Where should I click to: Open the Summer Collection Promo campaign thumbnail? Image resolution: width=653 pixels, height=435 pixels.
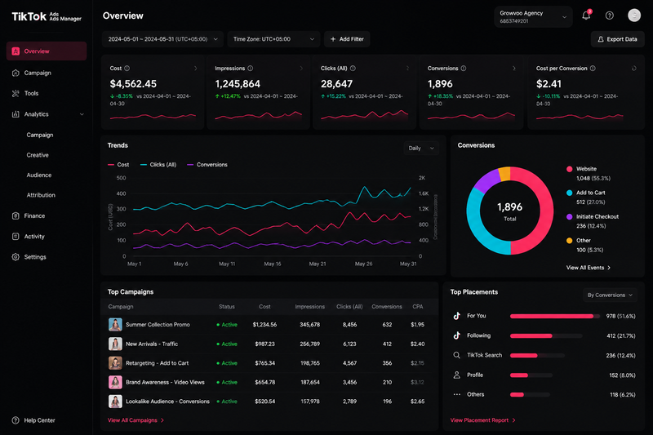click(115, 324)
